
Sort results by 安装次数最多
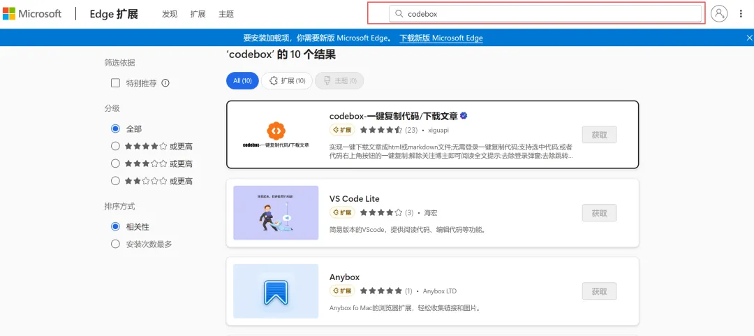(115, 244)
